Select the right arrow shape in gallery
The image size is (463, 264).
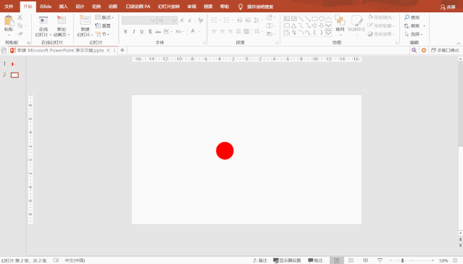click(314, 25)
